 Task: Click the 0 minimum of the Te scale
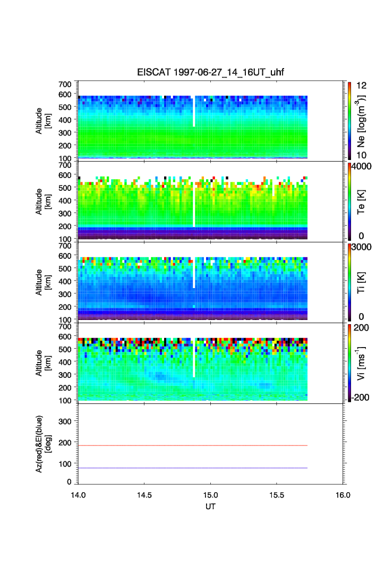[x=361, y=236]
